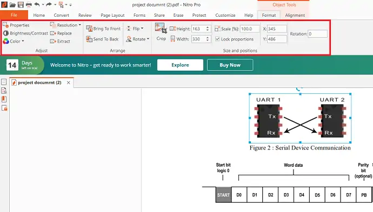This screenshot has width=373, height=212.
Task: Click Replace image tool
Action: point(61,33)
